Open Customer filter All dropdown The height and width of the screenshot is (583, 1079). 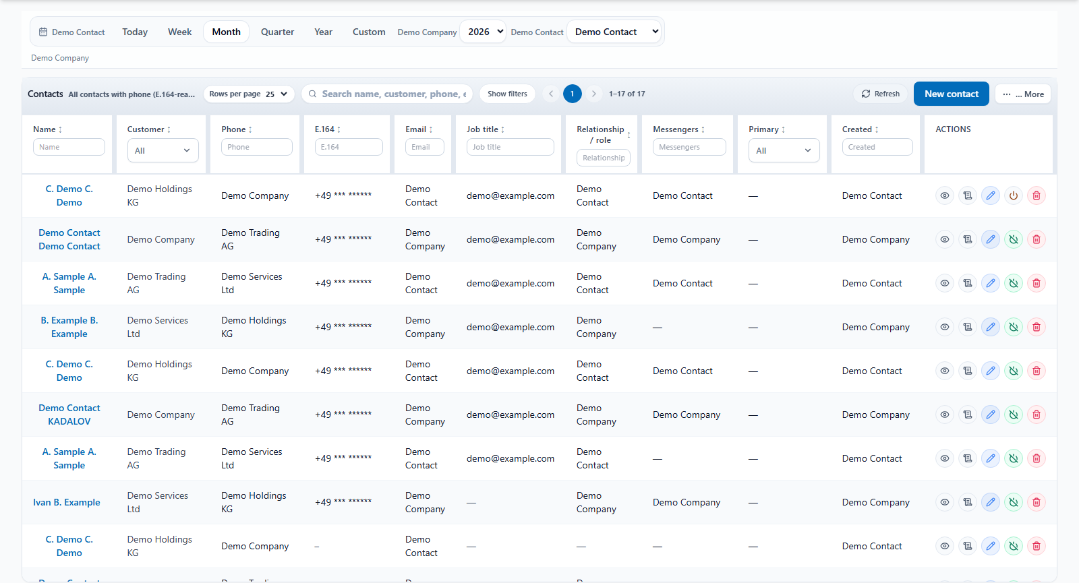(x=163, y=150)
